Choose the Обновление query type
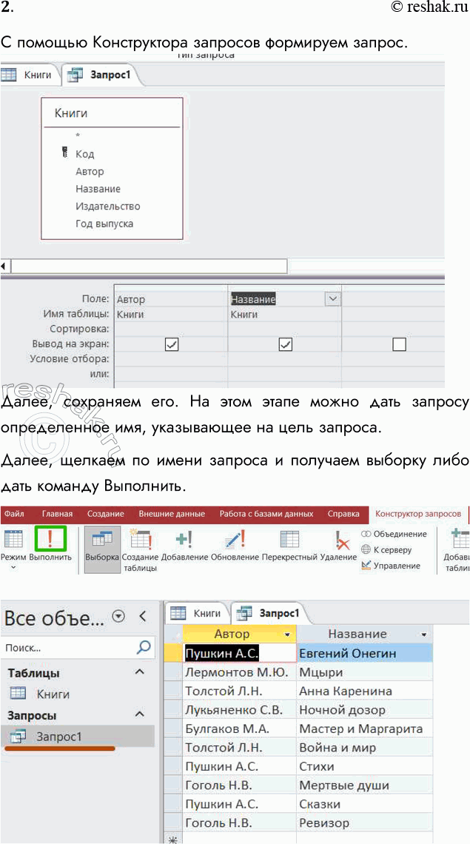 pos(235,546)
